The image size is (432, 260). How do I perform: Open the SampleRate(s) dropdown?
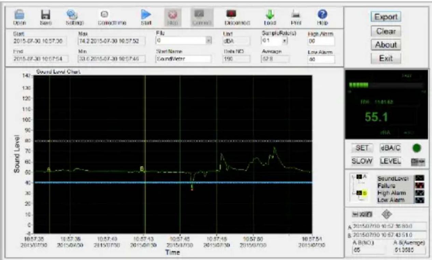[x=284, y=41]
